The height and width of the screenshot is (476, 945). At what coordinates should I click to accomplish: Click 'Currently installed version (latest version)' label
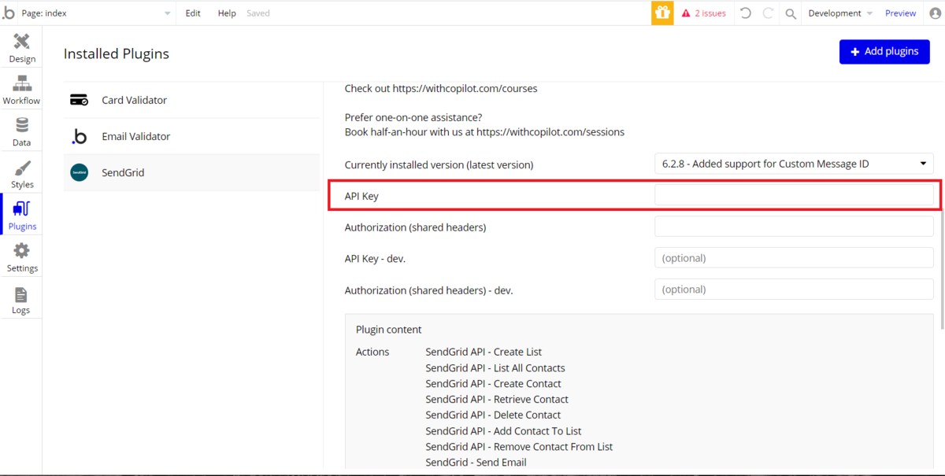[x=439, y=164]
